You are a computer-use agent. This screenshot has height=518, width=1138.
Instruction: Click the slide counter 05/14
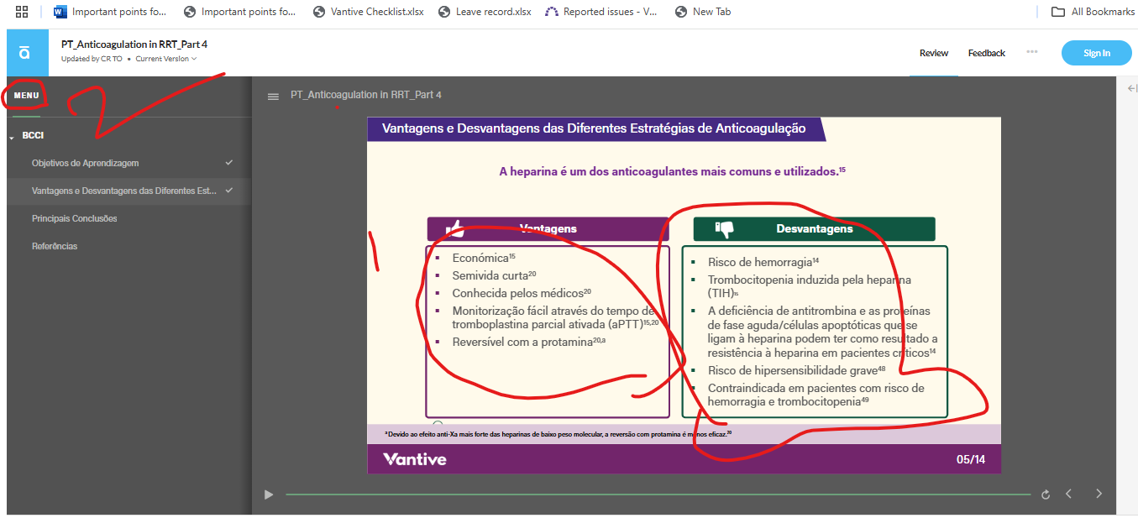pyautogui.click(x=971, y=459)
